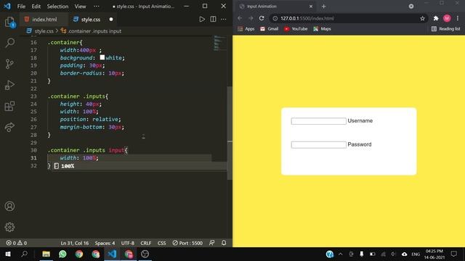Open Chrome three-dot menu
The width and height of the screenshot is (465, 261).
coord(458,18)
